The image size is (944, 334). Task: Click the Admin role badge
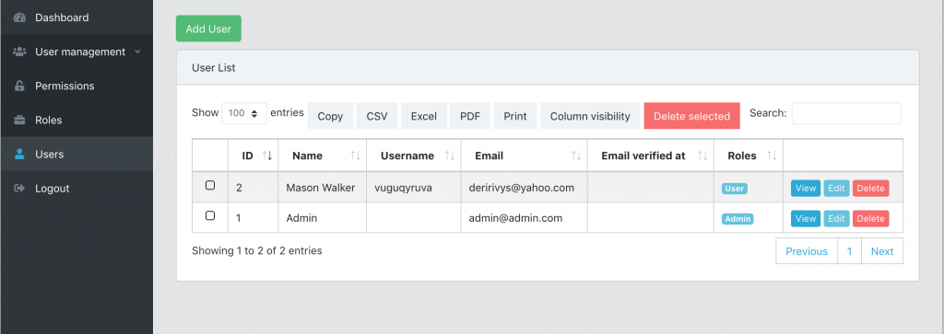(737, 219)
